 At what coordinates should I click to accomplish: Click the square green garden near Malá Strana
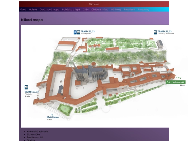click(65, 109)
